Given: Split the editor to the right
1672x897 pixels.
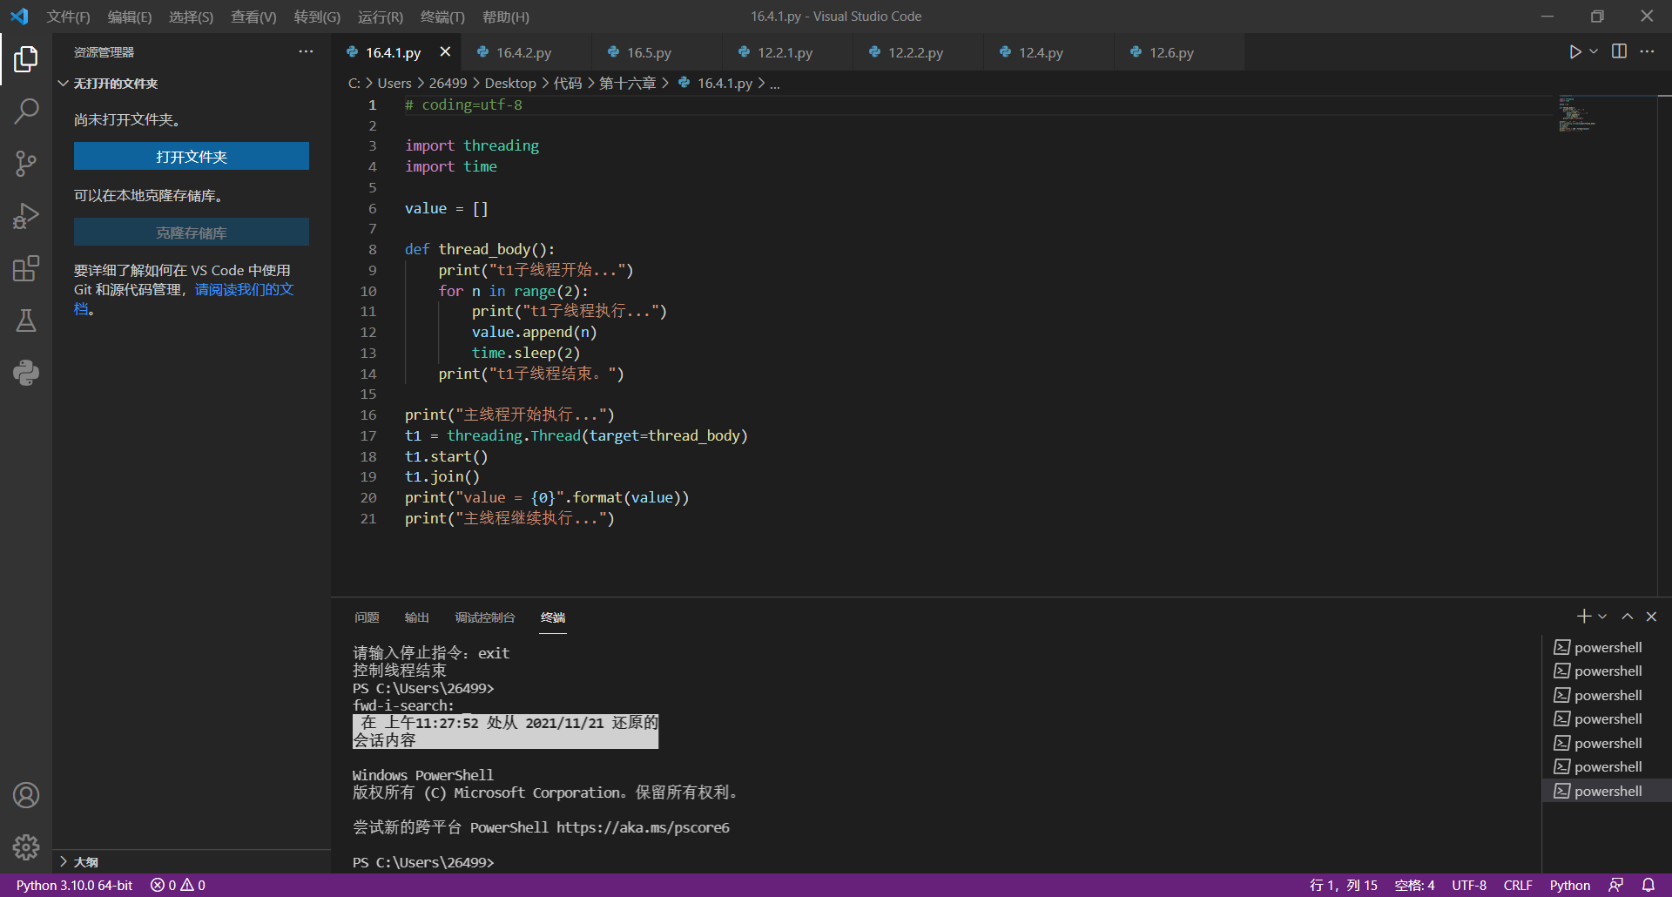Looking at the screenshot, I should coord(1619,52).
